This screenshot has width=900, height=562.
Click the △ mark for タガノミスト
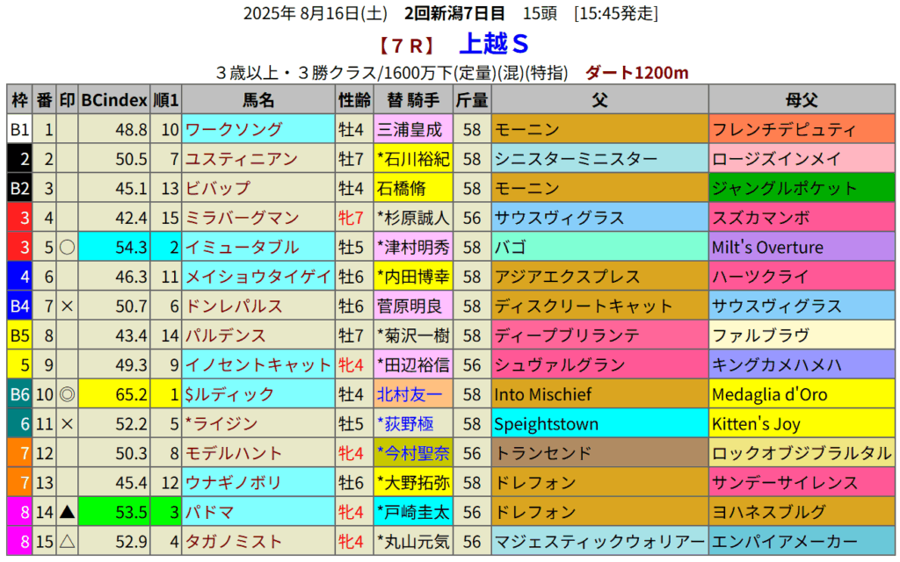click(x=67, y=542)
